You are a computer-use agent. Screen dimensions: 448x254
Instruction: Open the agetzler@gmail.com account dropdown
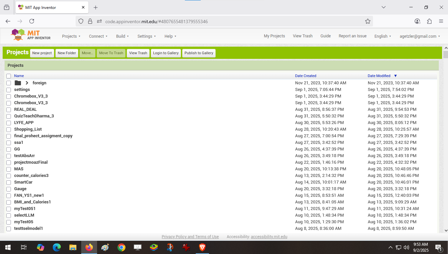[420, 36]
